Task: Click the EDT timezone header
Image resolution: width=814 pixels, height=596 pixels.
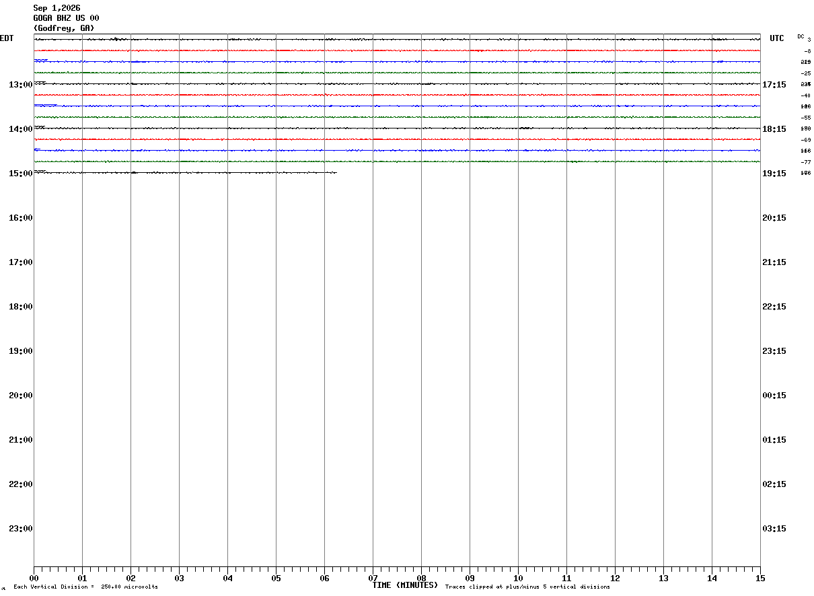Action: 7,38
